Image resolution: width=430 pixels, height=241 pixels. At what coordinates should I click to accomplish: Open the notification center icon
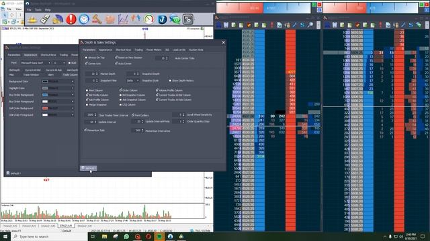pyautogui.click(x=423, y=236)
